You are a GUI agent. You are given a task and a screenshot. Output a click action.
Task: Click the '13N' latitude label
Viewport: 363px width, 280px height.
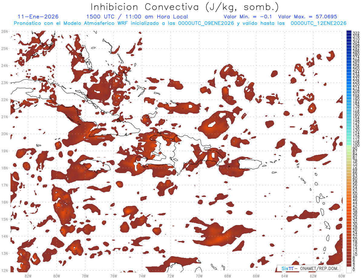point(5,253)
